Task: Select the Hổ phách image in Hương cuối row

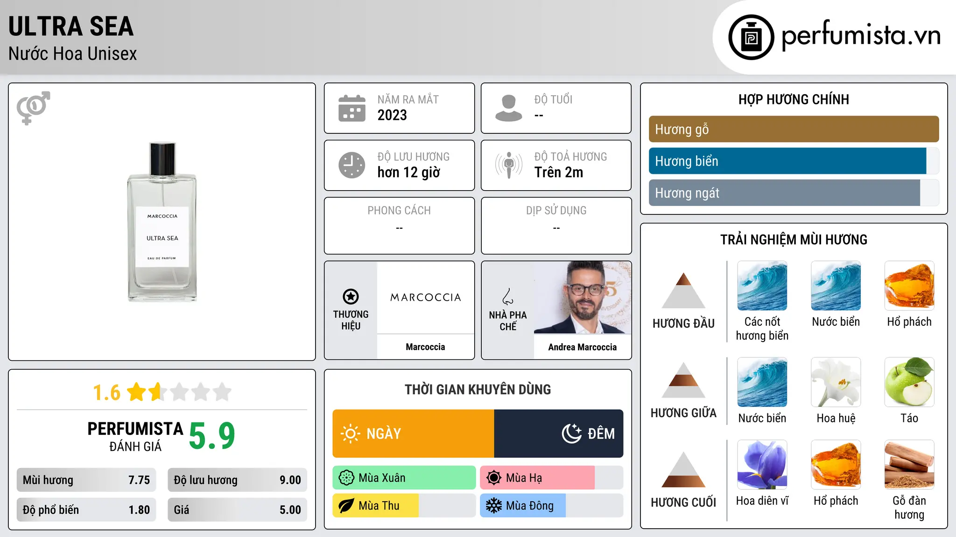Action: click(x=836, y=465)
